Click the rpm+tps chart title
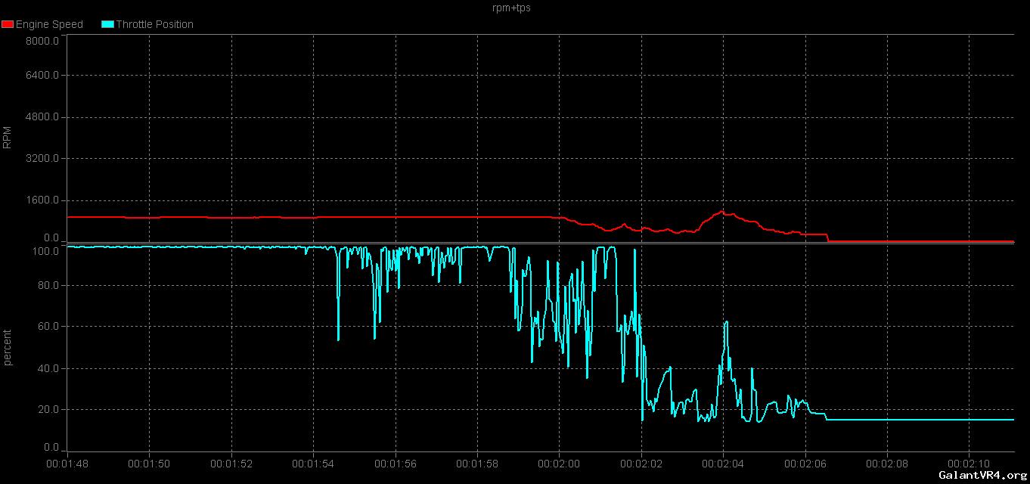This screenshot has height=484, width=1030. coord(514,8)
